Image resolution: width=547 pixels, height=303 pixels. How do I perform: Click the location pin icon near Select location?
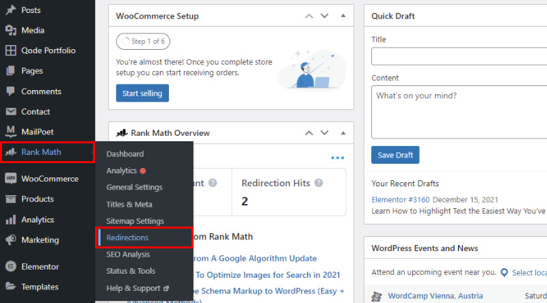point(504,272)
